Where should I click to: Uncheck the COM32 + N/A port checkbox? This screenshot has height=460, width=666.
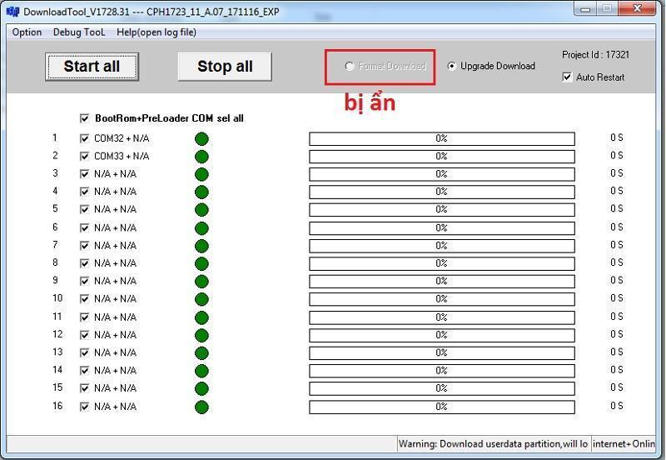coord(84,138)
